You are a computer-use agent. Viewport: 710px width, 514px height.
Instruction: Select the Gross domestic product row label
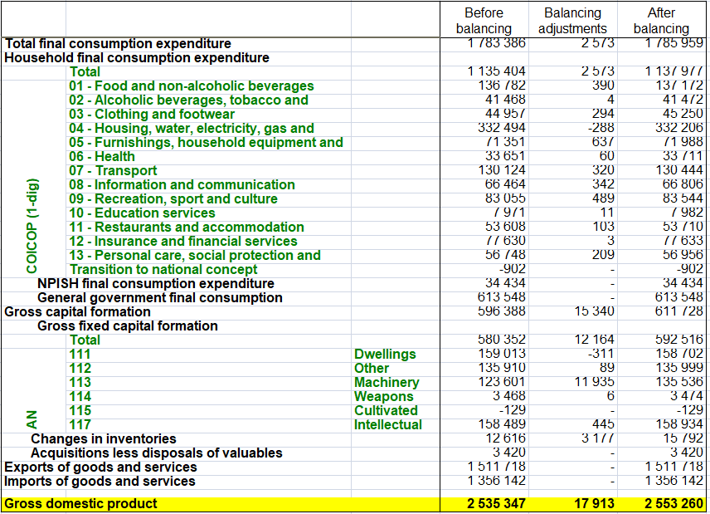pyautogui.click(x=80, y=503)
